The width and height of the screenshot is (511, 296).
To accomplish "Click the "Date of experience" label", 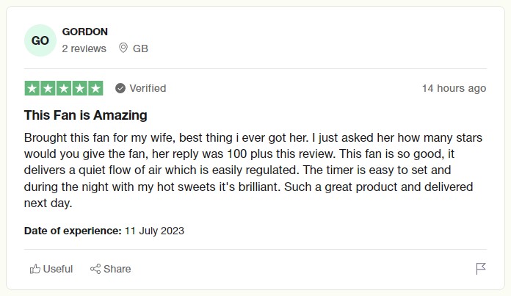I will [73, 231].
